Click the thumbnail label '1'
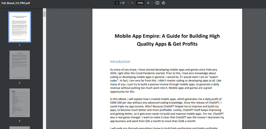 (19, 45)
